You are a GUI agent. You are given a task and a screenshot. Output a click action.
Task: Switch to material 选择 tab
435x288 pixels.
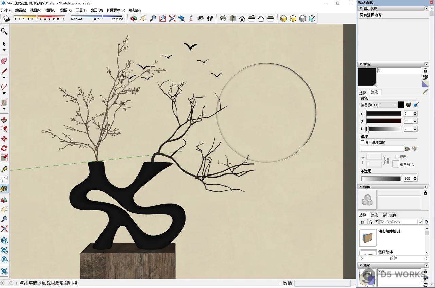click(x=363, y=92)
